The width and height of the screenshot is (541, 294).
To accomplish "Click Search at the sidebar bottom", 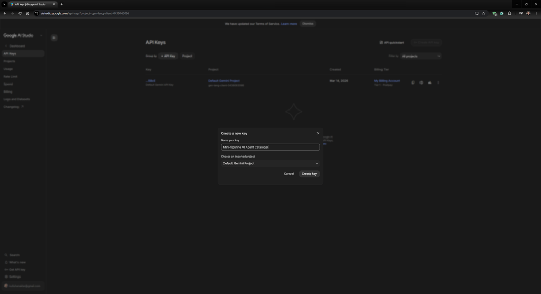I will click(x=12, y=255).
